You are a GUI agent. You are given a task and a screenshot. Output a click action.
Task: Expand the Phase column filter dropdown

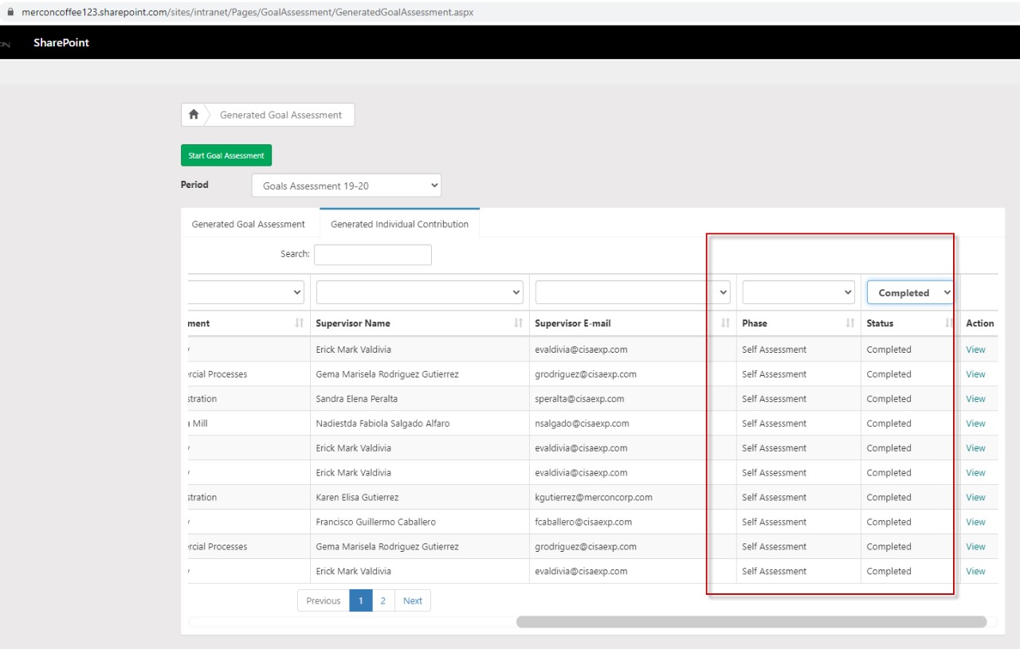click(x=798, y=293)
